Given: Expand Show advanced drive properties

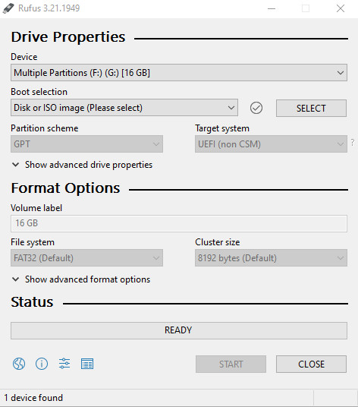Looking at the screenshot, I should [82, 165].
